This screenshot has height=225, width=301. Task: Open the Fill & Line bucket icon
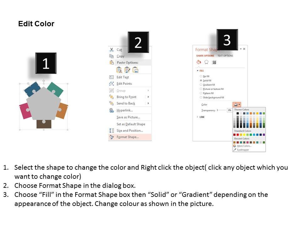(x=198, y=62)
